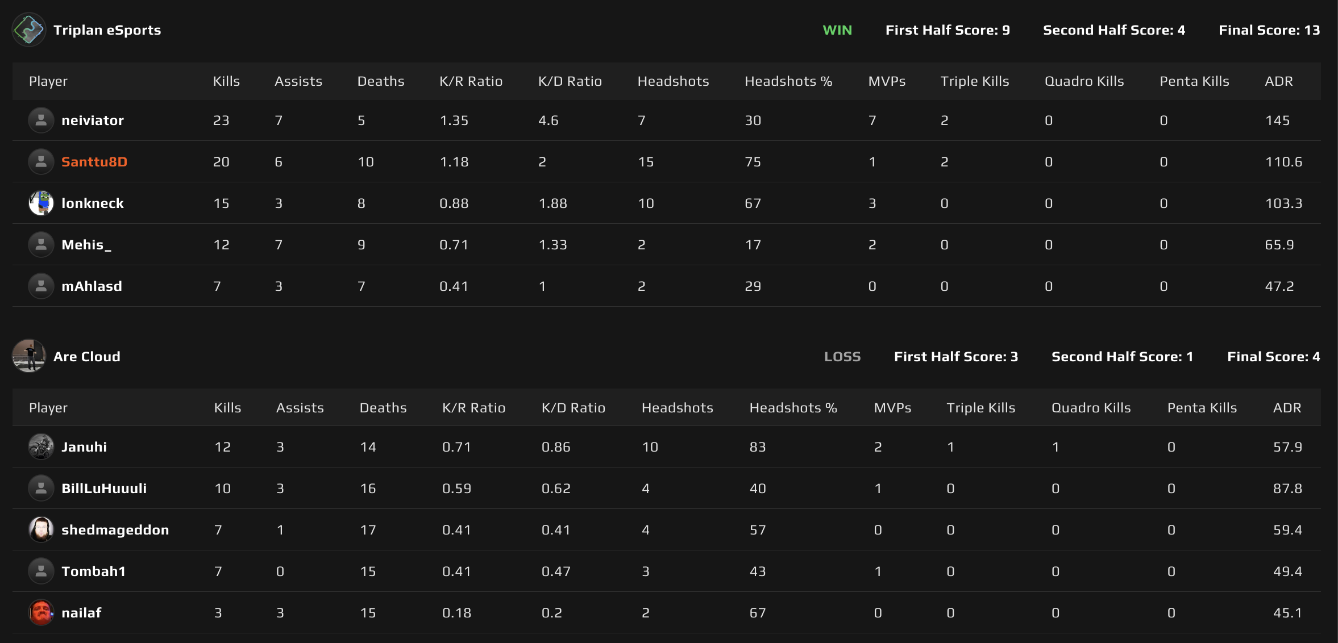Sort by Headshots % column
The width and height of the screenshot is (1338, 643).
point(788,81)
